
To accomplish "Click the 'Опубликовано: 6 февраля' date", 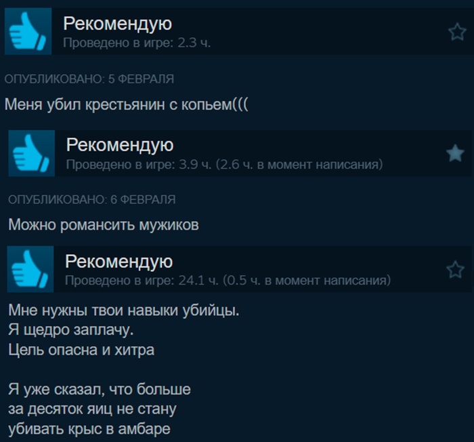I will click(92, 200).
